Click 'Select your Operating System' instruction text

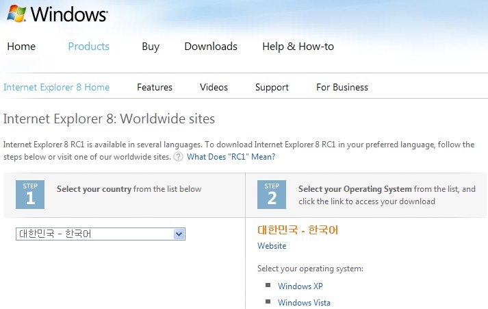click(355, 189)
